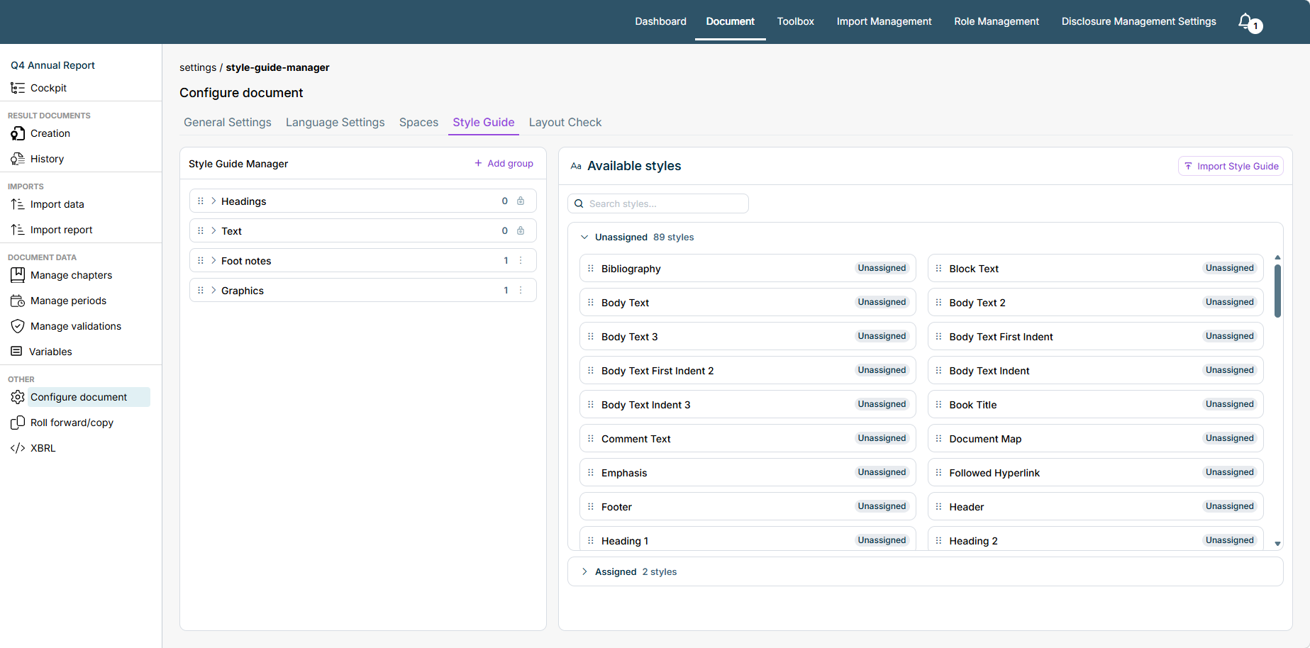Click the settings breadcrumb link

point(198,67)
